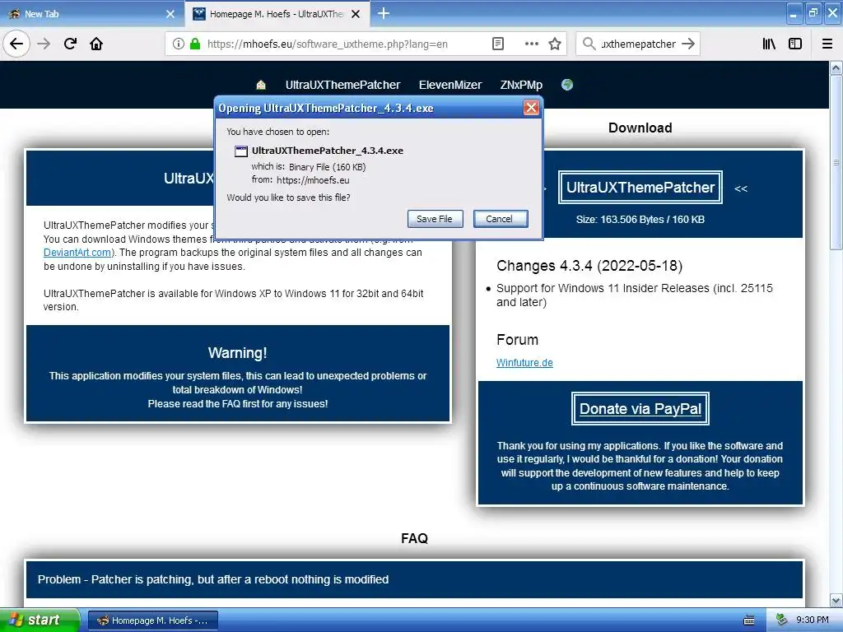
Task: Click the 'Warning!' heading
Action: (237, 352)
